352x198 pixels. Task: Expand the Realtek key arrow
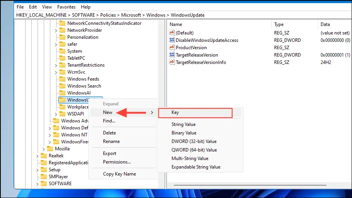click(38, 156)
